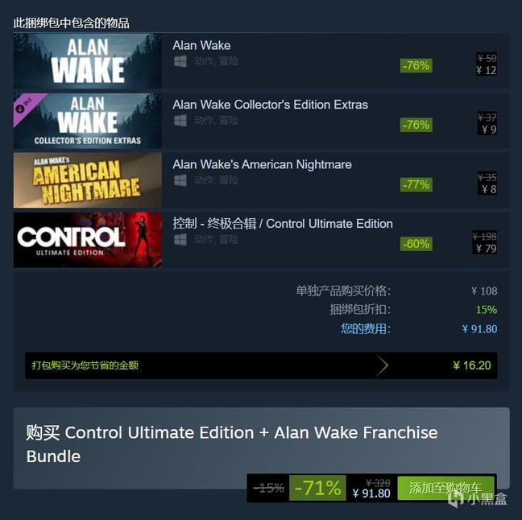Click the ¥ 79 price of Control
Image resolution: width=522 pixels, height=520 pixels.
pos(486,249)
